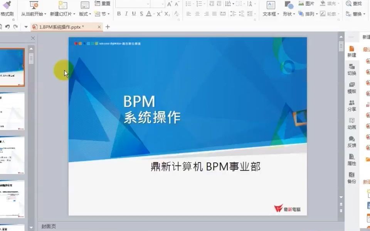Open the 备份 backup panel
The image size is (370, 231).
(x=351, y=178)
